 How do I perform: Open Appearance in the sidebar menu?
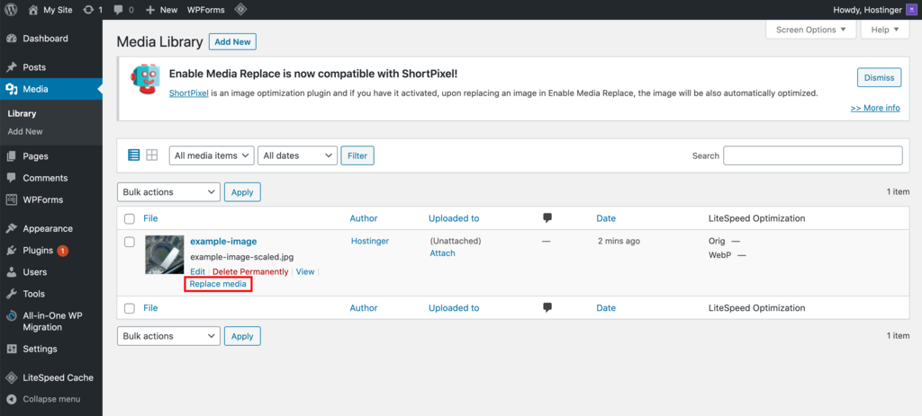[47, 228]
